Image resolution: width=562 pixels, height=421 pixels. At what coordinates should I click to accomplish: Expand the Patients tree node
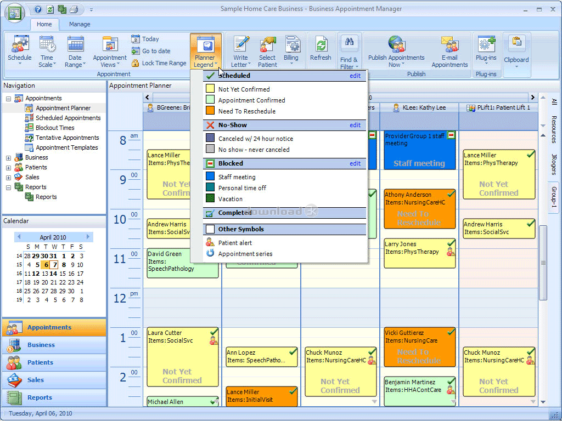(8, 168)
